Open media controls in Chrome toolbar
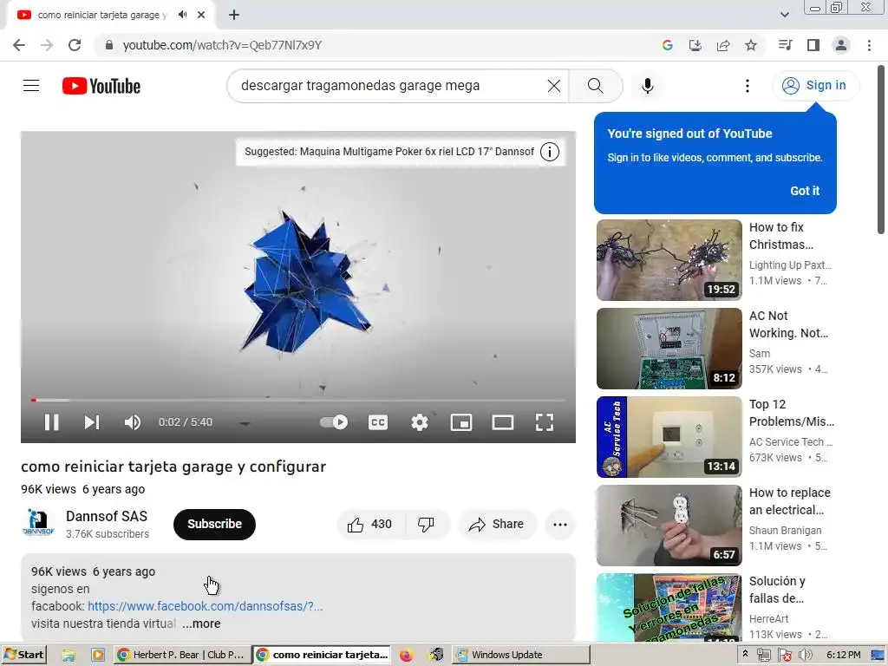 pyautogui.click(x=785, y=45)
